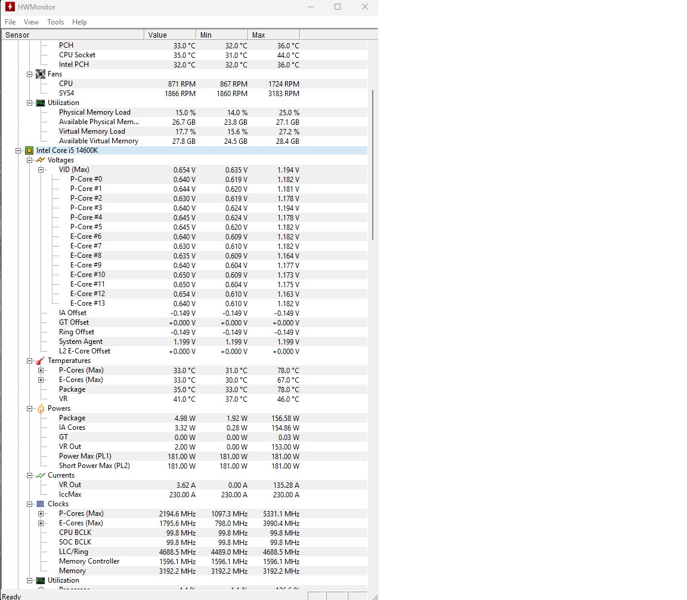
Task: Click the Intel Core i5 14600K chip icon
Action: pyautogui.click(x=29, y=150)
